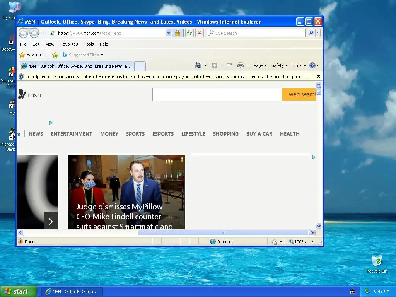The height and width of the screenshot is (297, 396).
Task: Expand the Print options dropdown arrow
Action: pos(248,65)
